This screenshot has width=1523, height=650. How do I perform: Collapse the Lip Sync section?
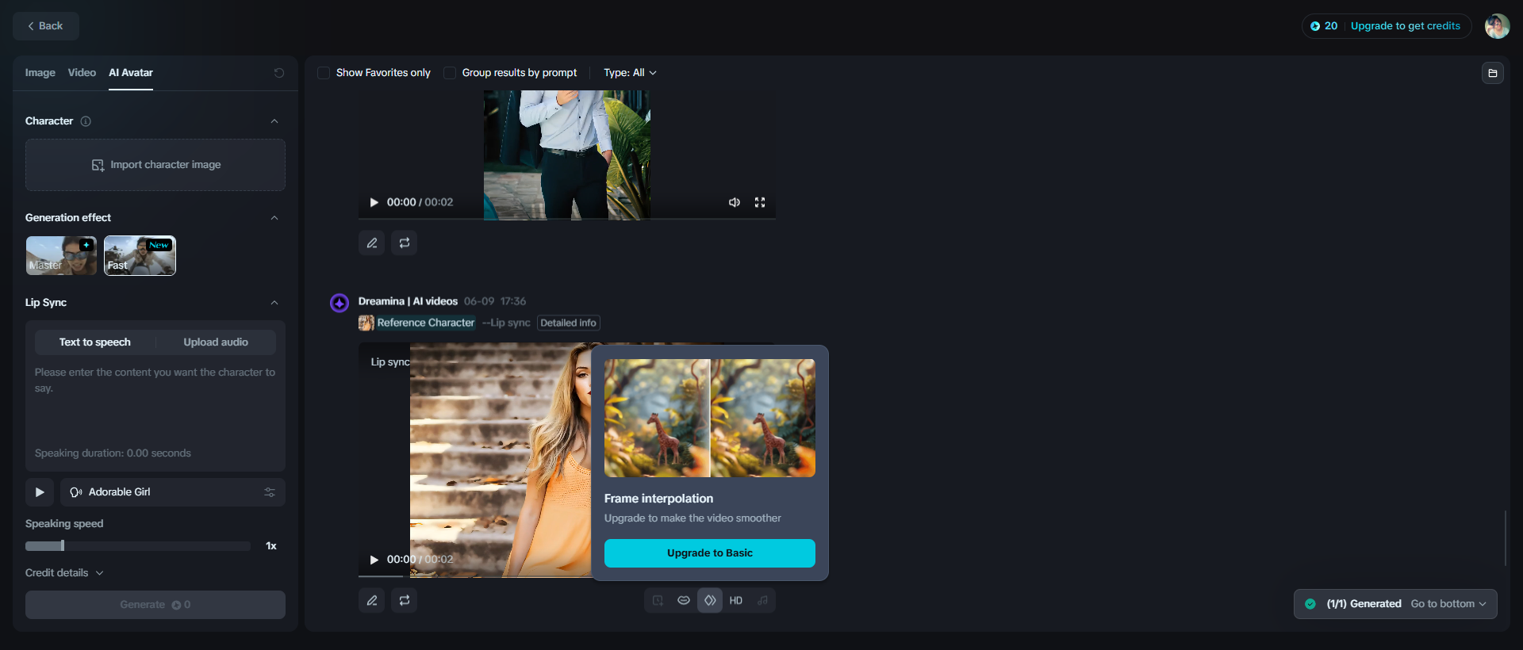[x=274, y=303]
